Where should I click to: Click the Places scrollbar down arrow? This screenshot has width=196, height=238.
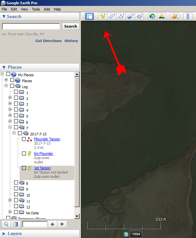[77, 216]
